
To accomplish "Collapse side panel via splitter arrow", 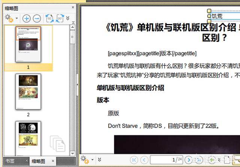I will [78, 85].
